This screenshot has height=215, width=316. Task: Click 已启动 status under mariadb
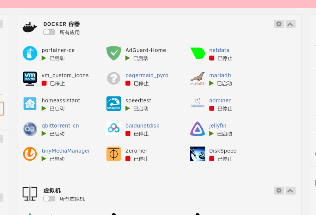224,84
